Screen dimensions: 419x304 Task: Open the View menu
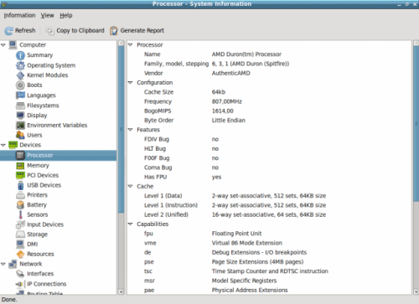[47, 15]
